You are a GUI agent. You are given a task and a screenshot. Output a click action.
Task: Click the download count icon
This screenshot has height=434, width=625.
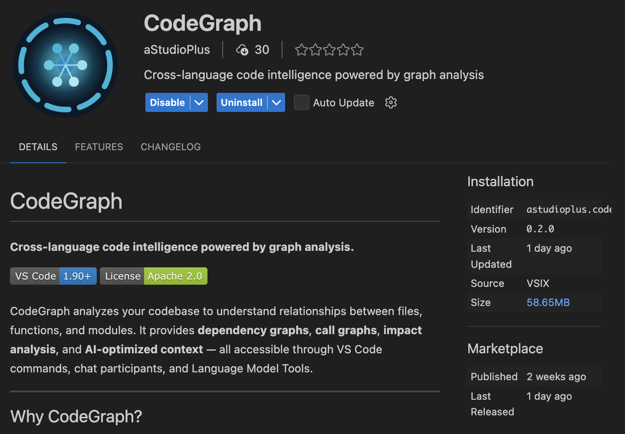click(243, 49)
